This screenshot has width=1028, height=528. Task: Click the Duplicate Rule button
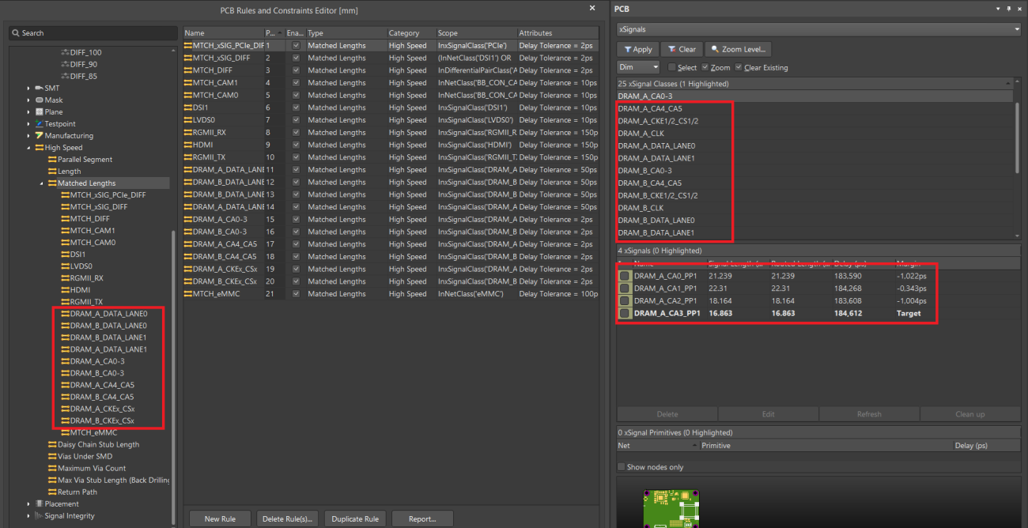click(x=355, y=519)
